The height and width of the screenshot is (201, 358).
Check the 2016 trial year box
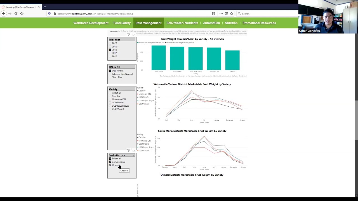[x=110, y=56]
